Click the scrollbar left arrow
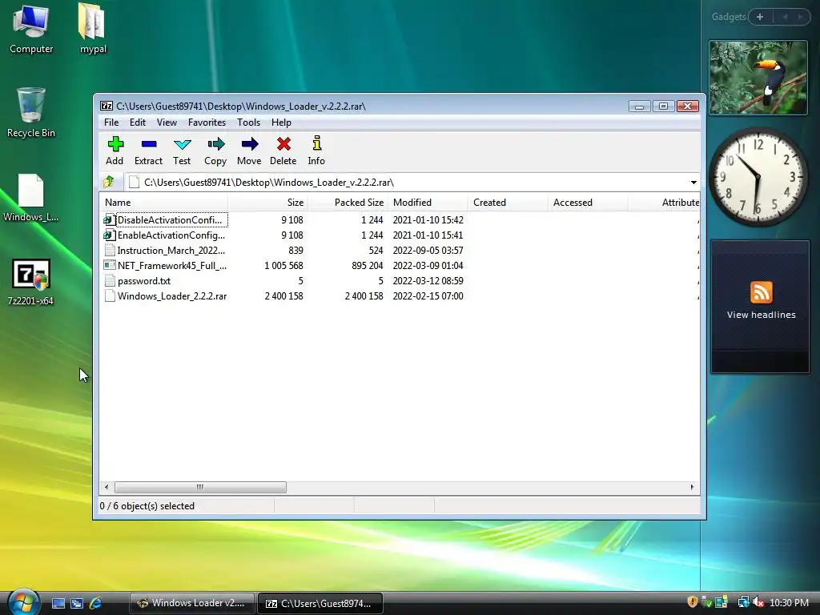 107,487
